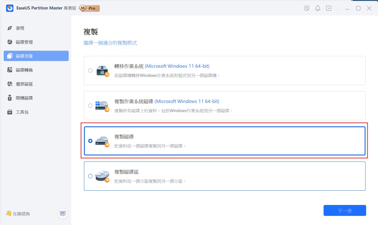The width and height of the screenshot is (378, 225).
Task: Click the Pro upgrade badge next to the title
Action: (88, 9)
